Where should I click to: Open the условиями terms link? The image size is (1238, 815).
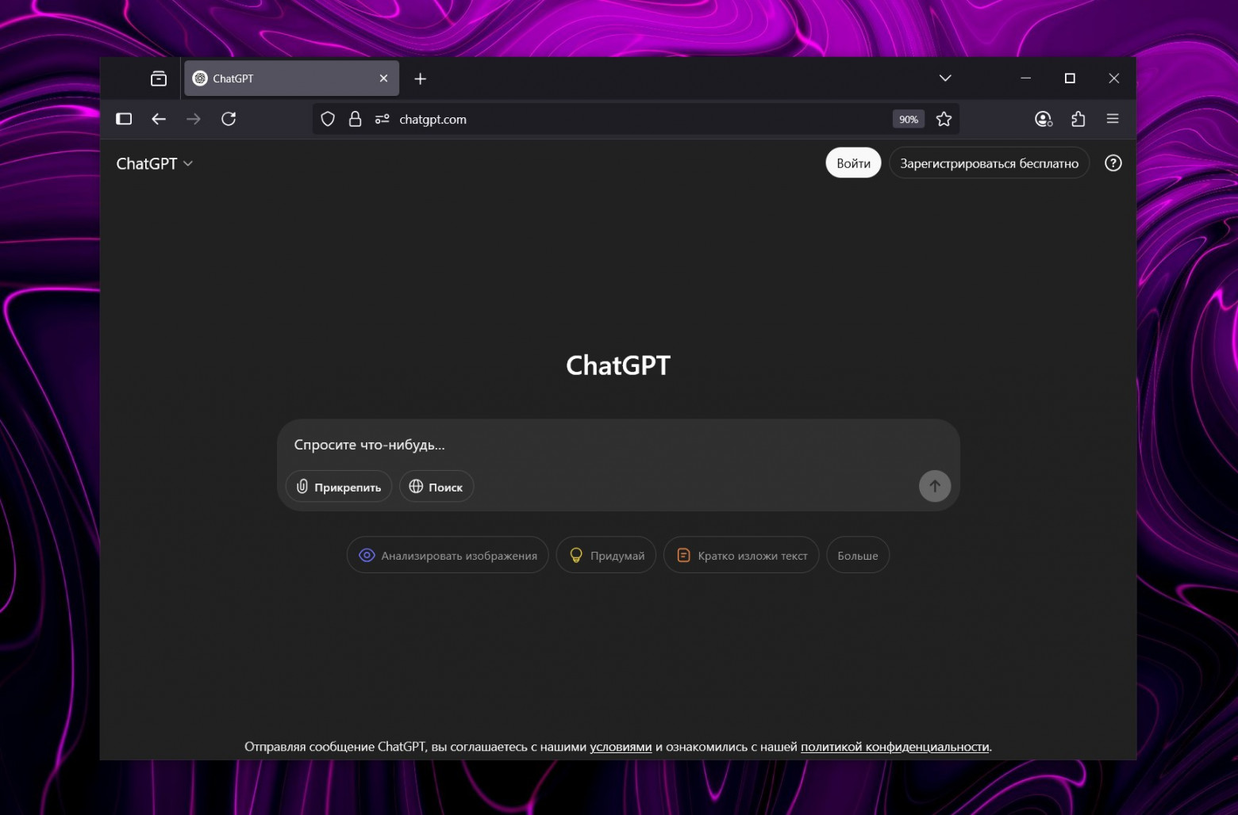(x=621, y=747)
